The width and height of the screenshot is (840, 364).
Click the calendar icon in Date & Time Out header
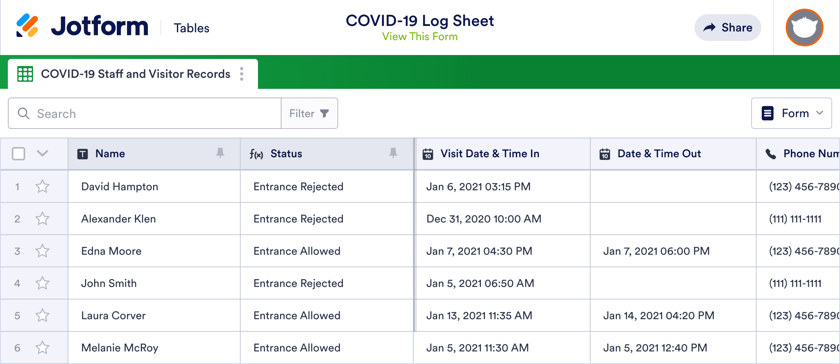click(x=605, y=154)
